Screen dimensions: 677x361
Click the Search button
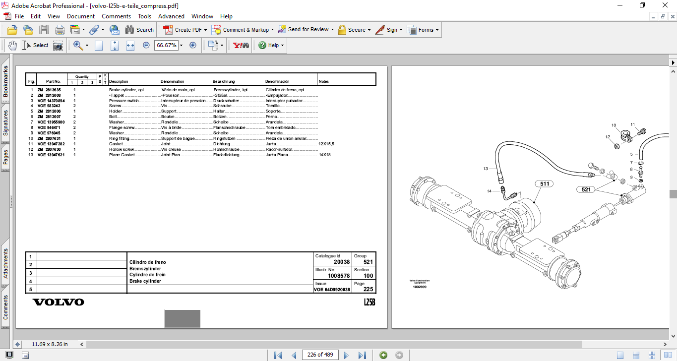[139, 30]
